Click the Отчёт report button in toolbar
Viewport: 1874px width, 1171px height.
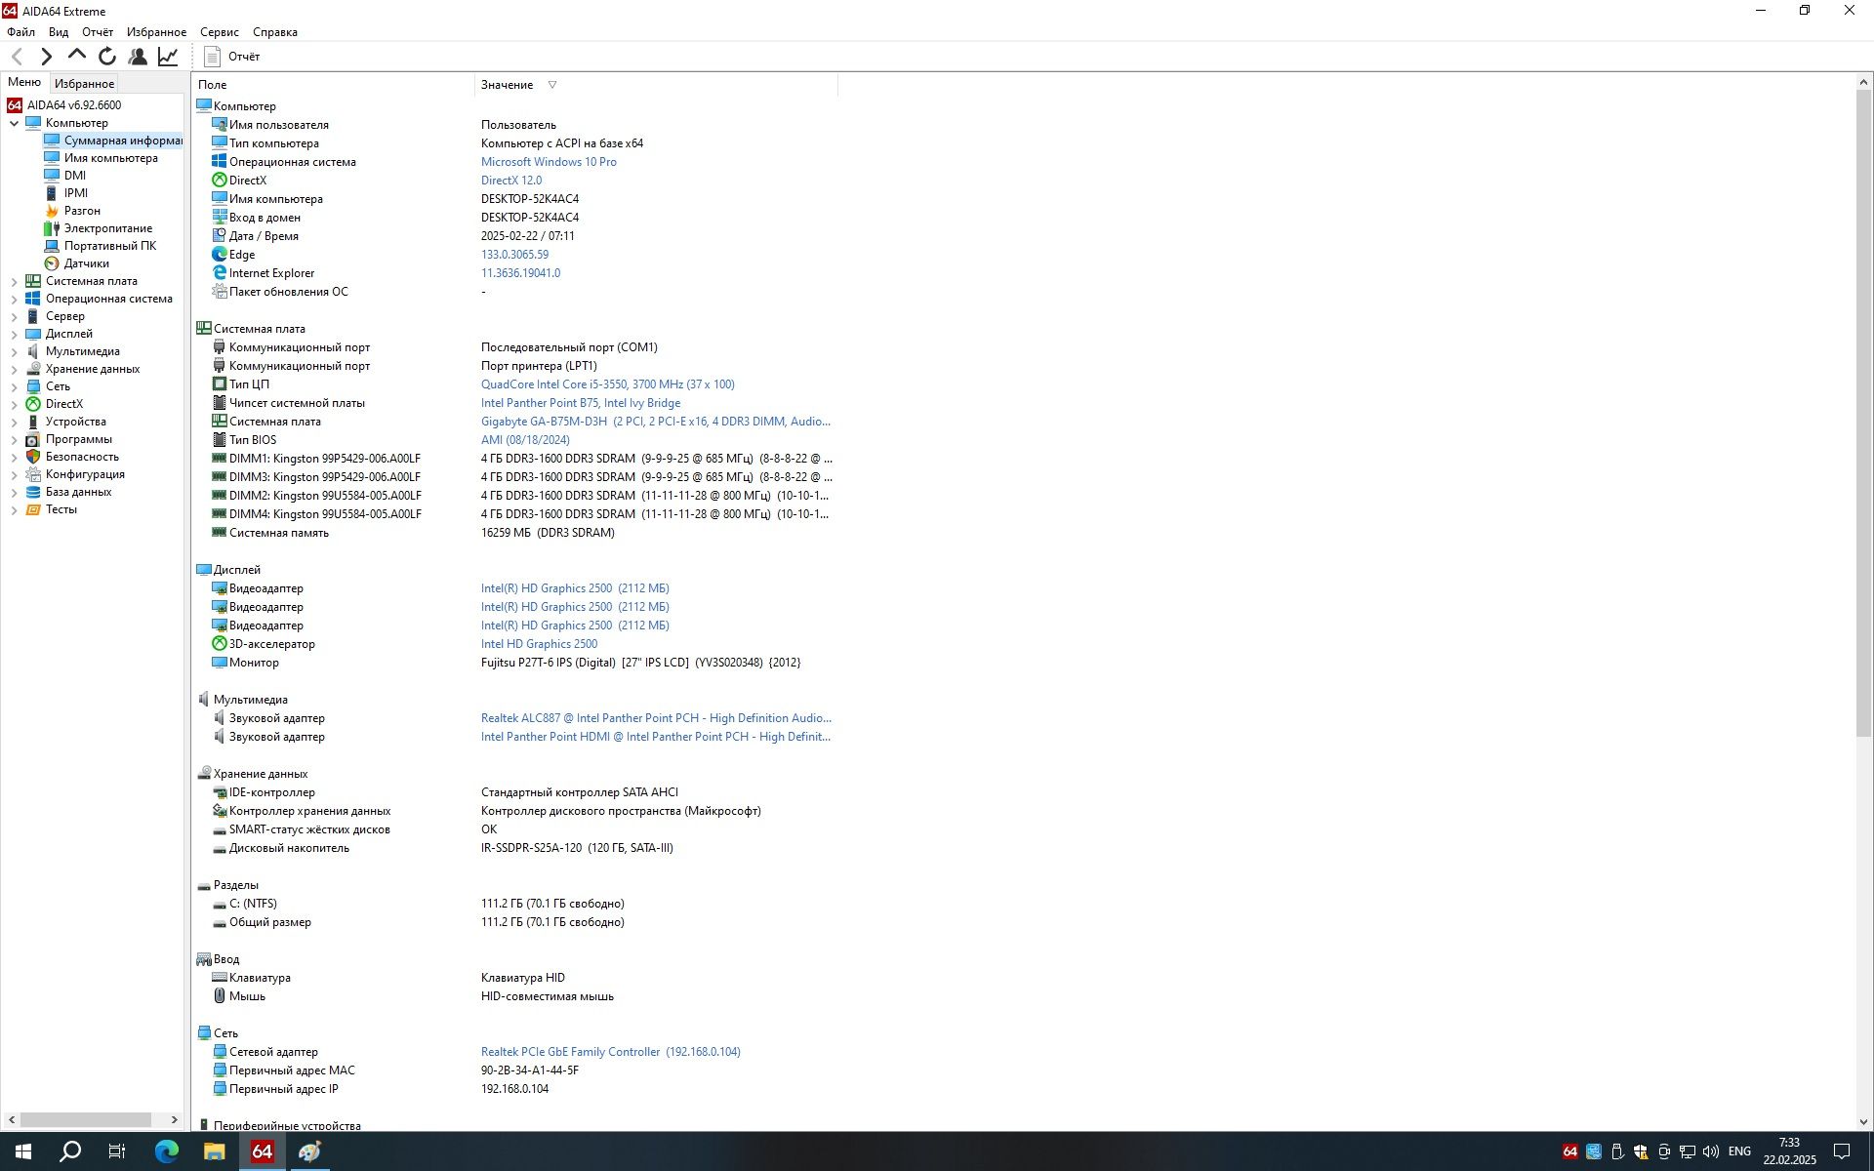point(232,57)
